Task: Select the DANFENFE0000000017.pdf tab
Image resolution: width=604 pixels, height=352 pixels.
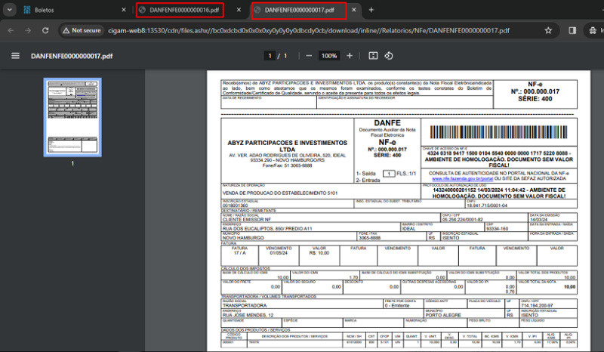Action: [299, 11]
